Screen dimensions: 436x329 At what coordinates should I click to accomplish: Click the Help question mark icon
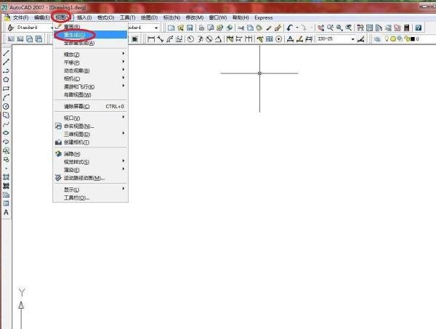click(419, 28)
